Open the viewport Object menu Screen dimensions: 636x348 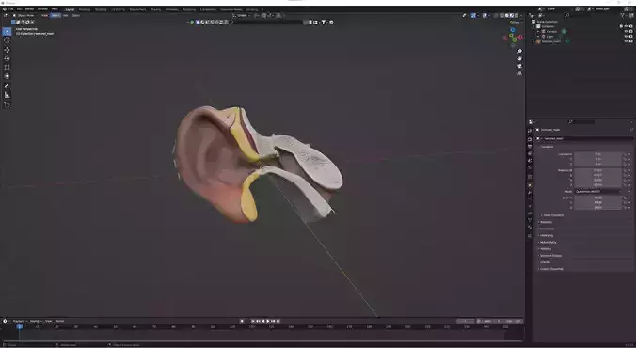[75, 15]
